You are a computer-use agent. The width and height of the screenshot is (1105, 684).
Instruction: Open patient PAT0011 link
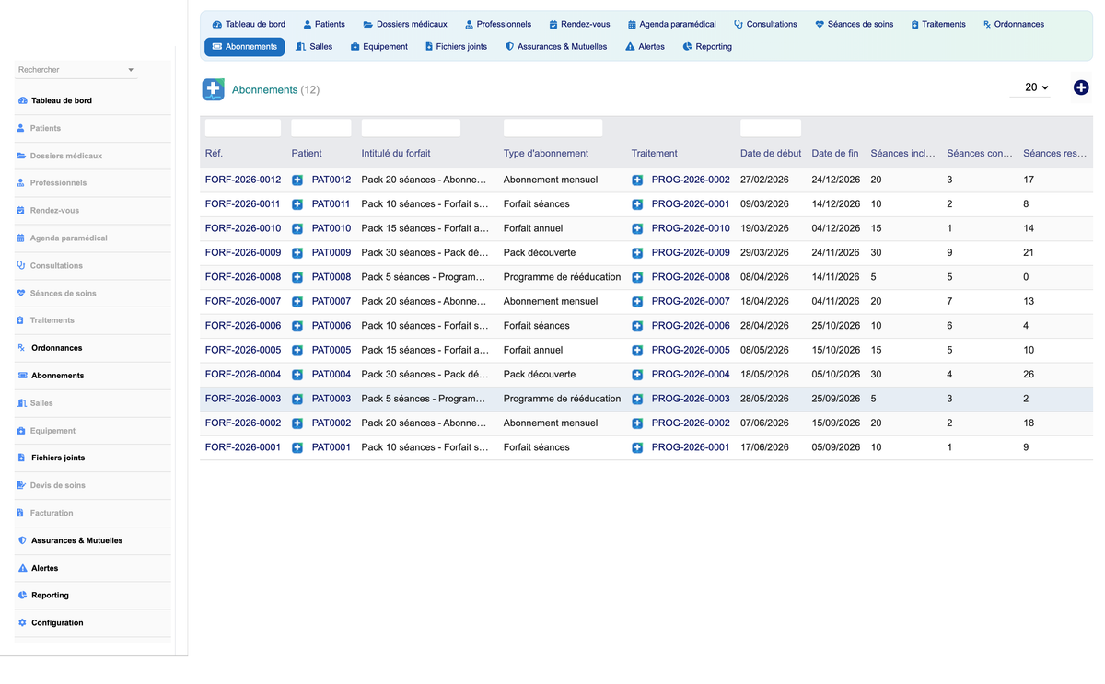click(x=331, y=204)
